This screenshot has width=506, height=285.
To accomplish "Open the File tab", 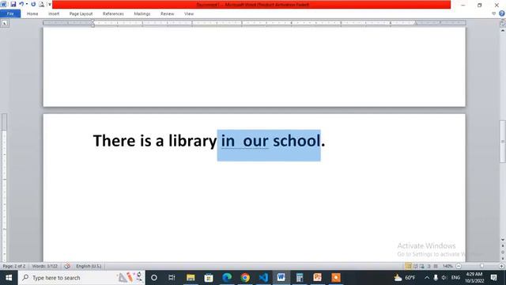I will [10, 13].
